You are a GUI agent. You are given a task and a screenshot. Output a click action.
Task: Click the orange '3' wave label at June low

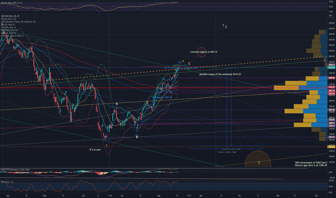(106, 145)
